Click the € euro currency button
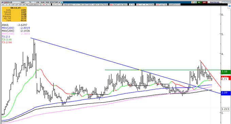 point(146,4)
